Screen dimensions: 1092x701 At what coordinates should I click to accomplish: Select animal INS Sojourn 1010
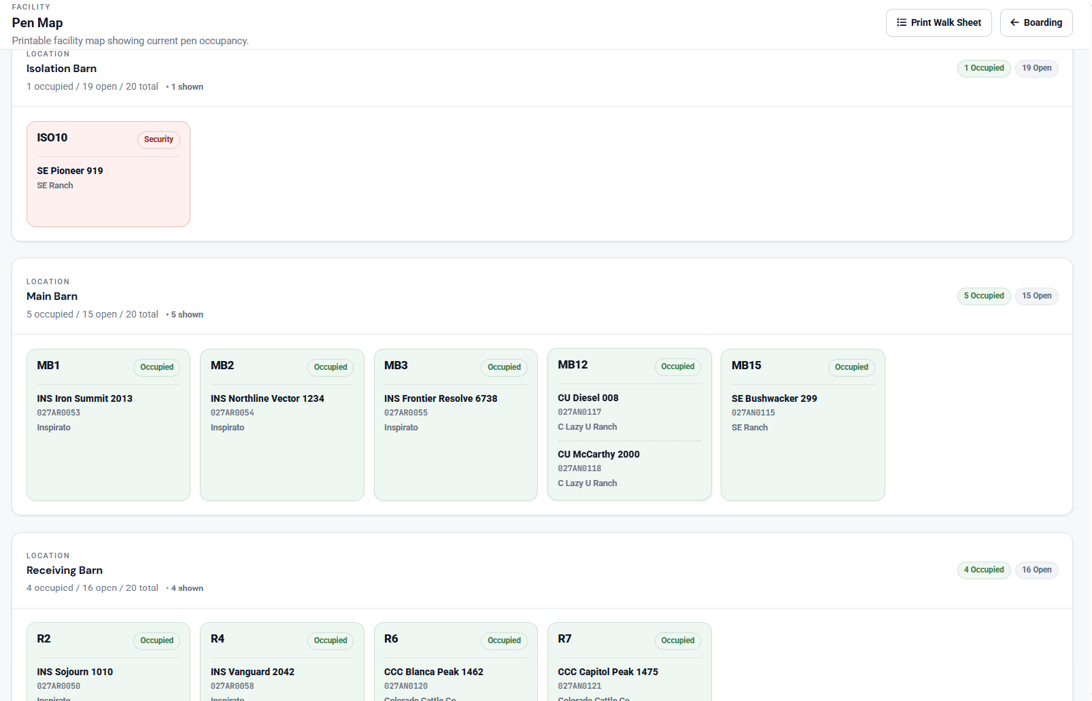(75, 672)
